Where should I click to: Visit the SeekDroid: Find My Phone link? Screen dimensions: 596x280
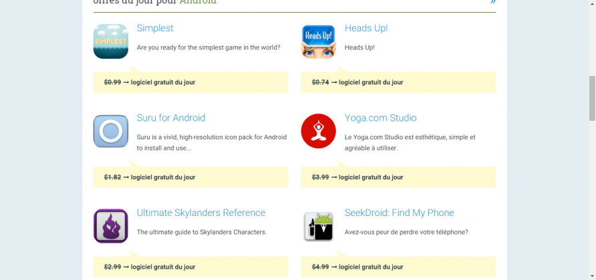point(399,213)
